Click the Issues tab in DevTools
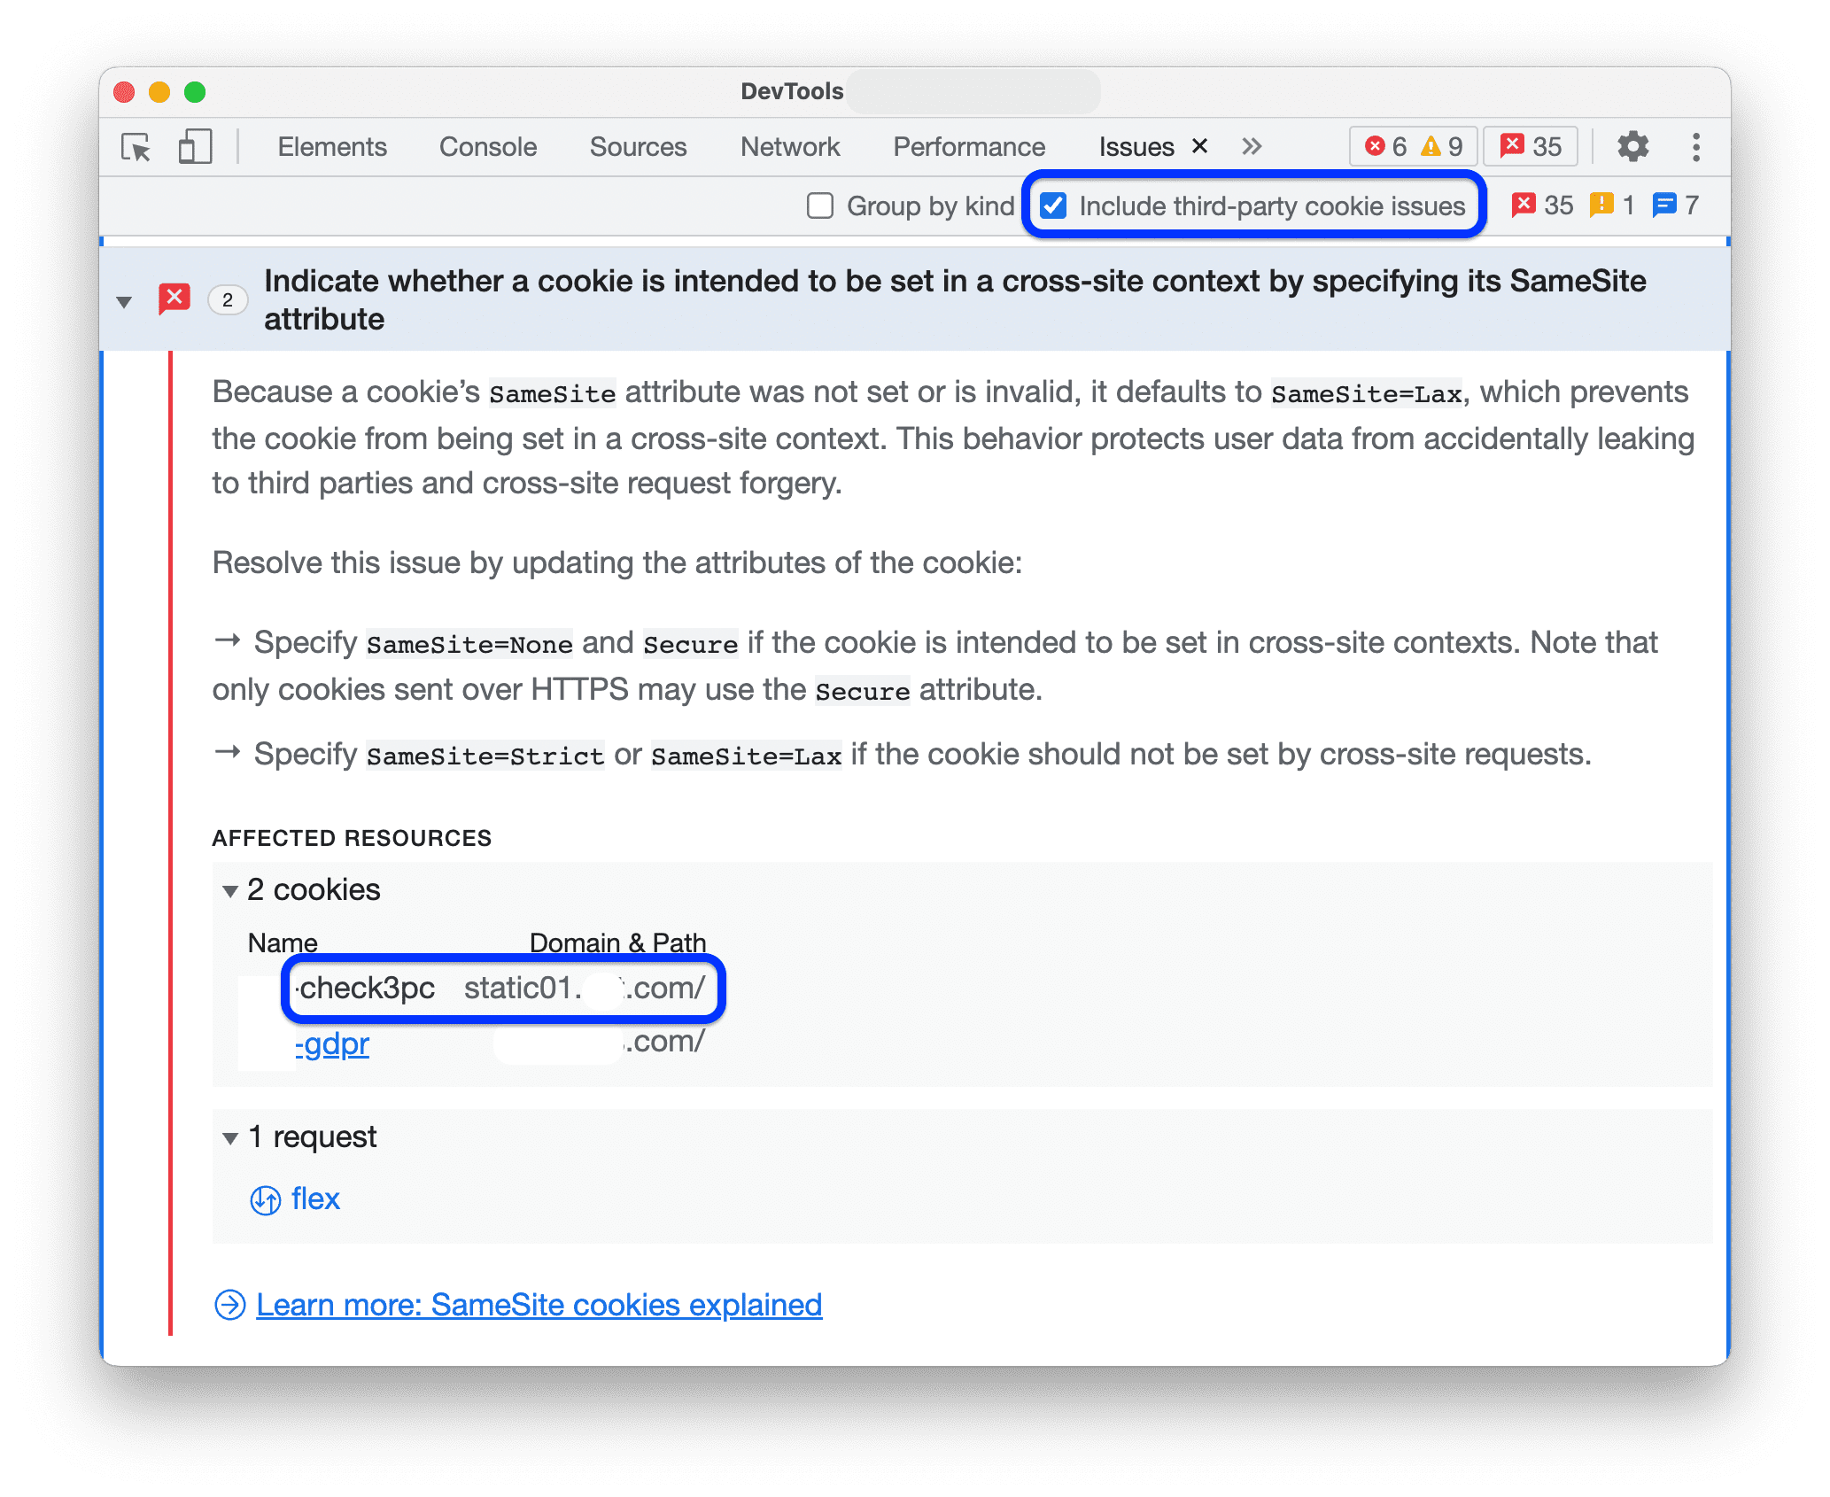The width and height of the screenshot is (1830, 1497). pos(1134,144)
